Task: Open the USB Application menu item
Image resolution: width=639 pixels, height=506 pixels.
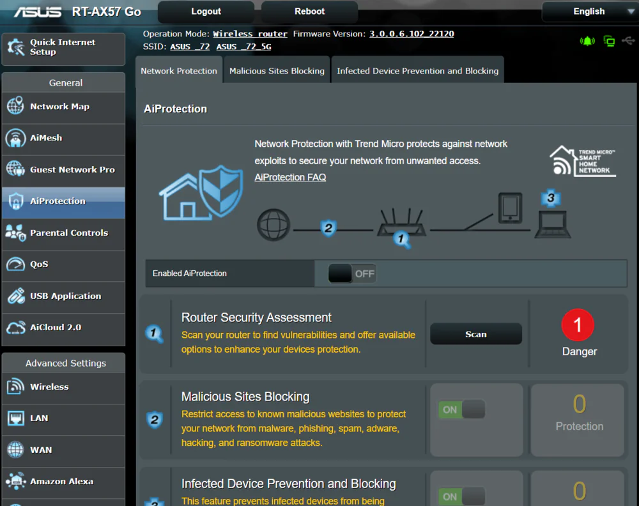Action: (x=63, y=296)
